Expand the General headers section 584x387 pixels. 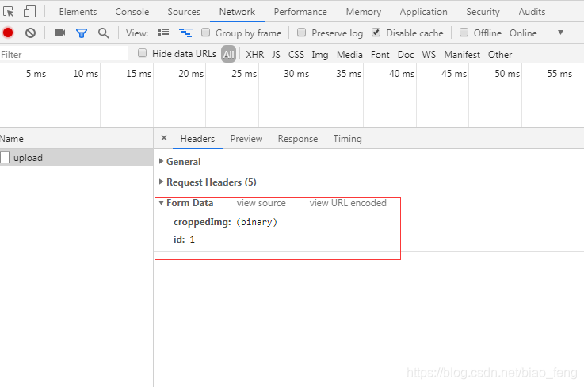pyautogui.click(x=183, y=162)
